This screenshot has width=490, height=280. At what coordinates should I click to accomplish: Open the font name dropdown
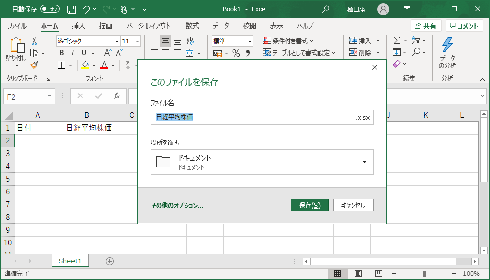coord(117,41)
